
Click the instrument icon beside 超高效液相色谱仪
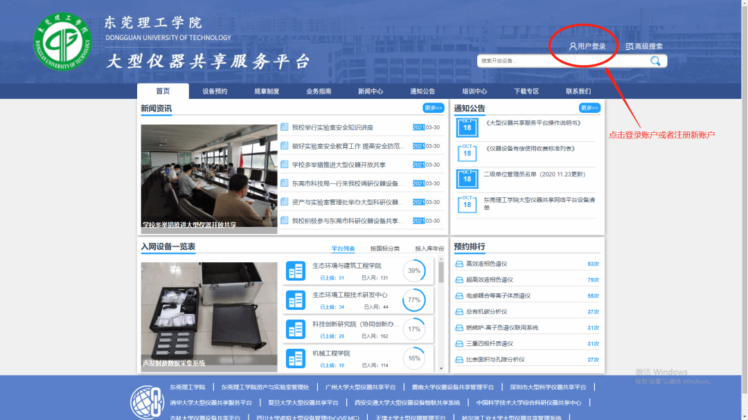(459, 280)
